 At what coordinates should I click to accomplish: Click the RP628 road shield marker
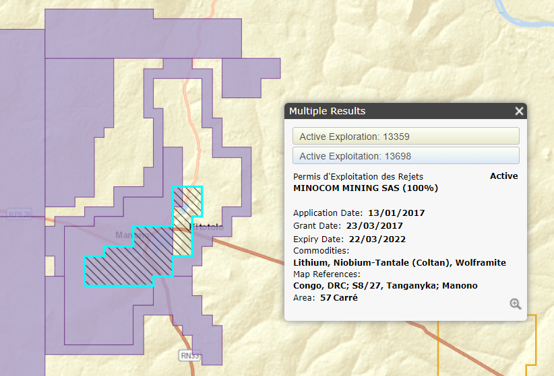click(x=20, y=215)
